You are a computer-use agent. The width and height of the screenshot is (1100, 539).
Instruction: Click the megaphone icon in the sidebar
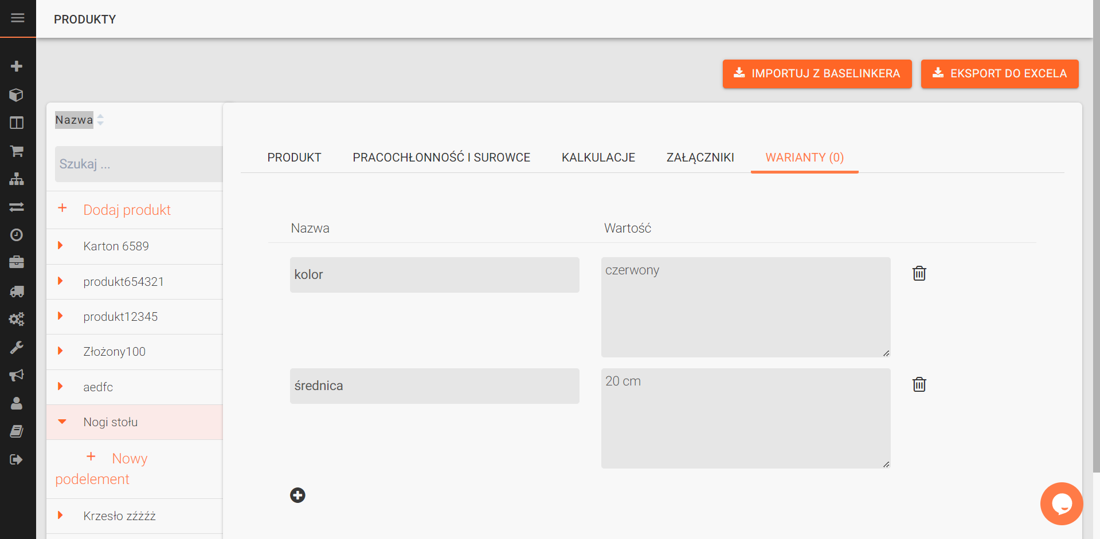17,375
